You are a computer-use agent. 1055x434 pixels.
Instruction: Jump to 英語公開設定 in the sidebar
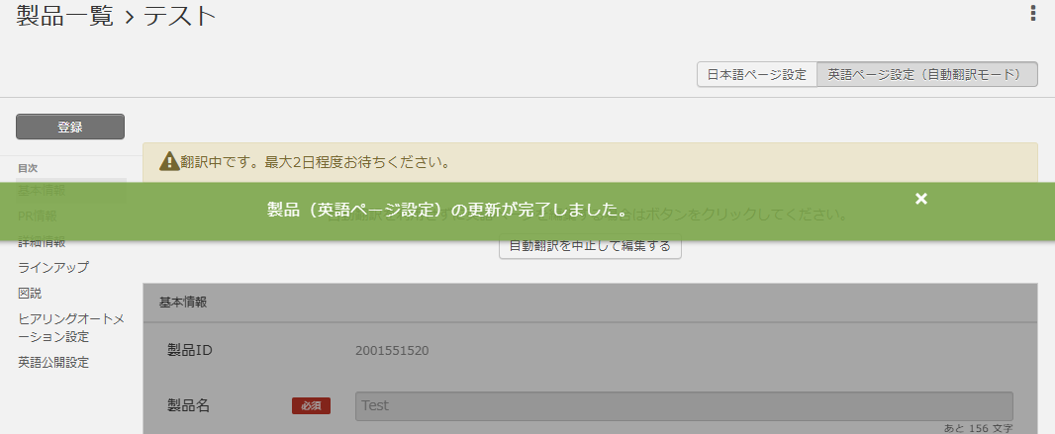click(53, 362)
